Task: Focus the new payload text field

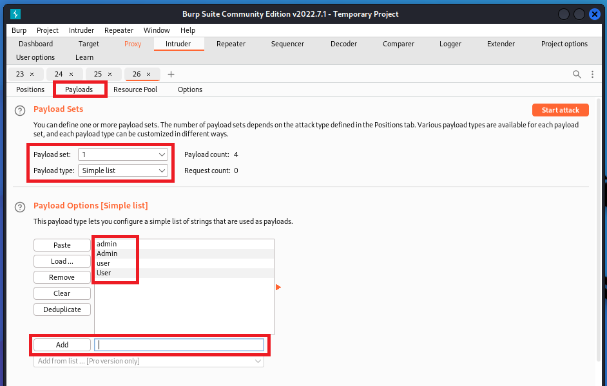Action: tap(179, 345)
